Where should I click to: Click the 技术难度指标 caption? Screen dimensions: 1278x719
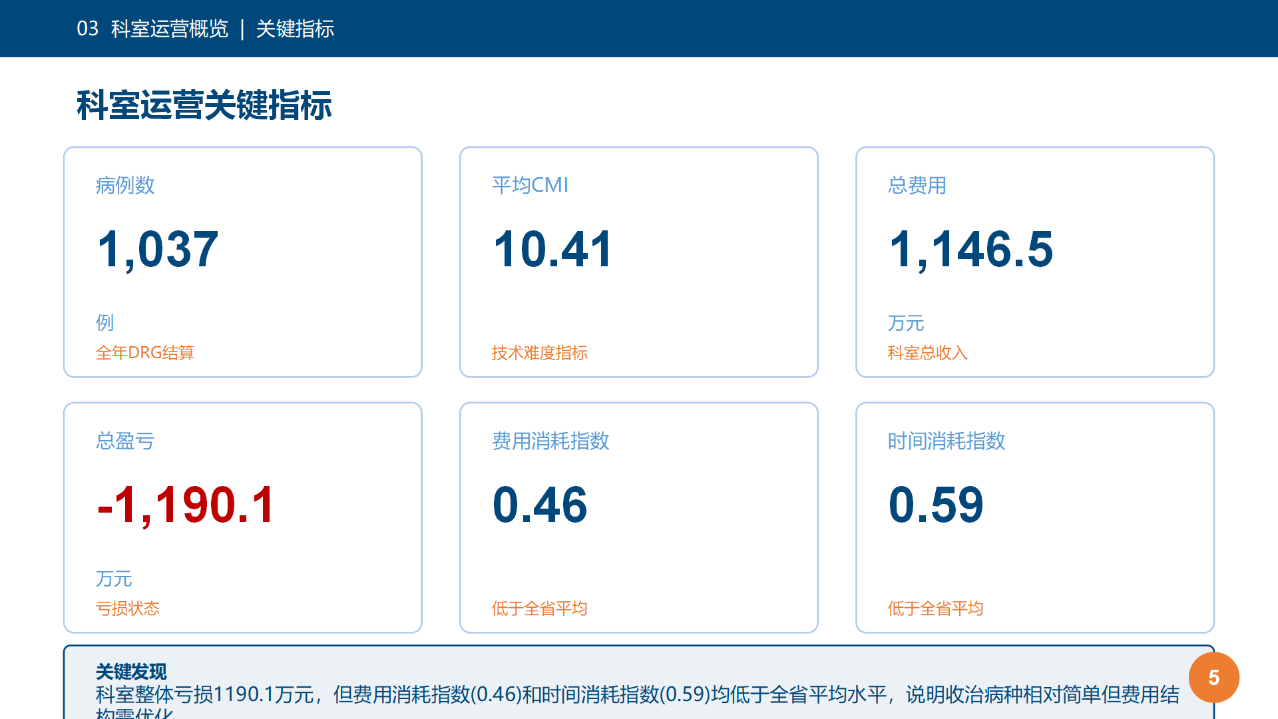[x=540, y=352]
